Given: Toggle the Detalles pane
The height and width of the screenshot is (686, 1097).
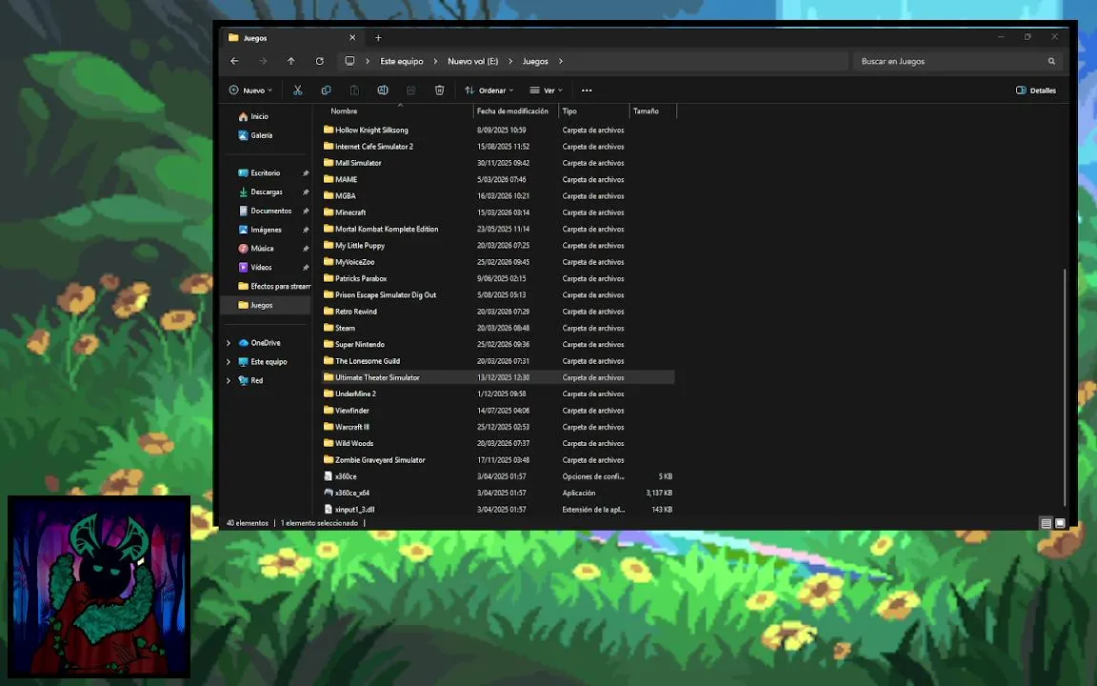Looking at the screenshot, I should click(x=1035, y=91).
